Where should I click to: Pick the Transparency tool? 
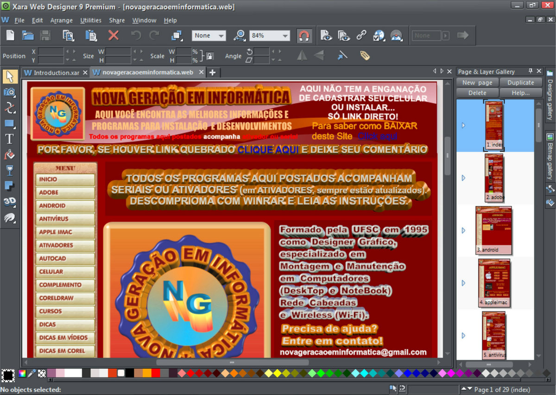click(10, 171)
